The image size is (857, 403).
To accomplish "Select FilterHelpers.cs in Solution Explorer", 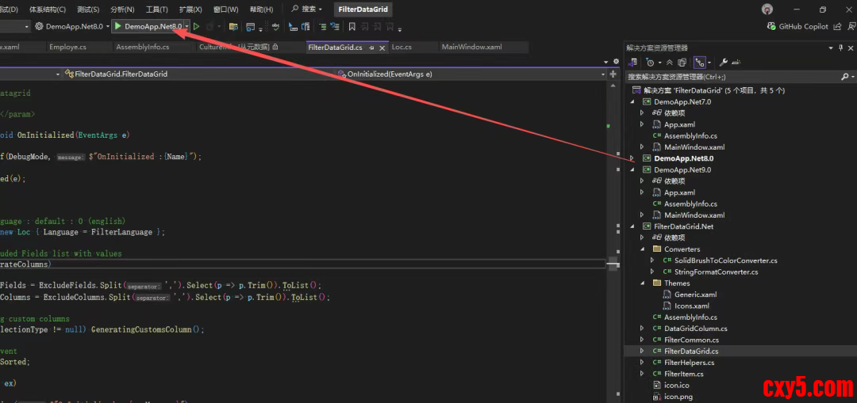I will [x=690, y=363].
